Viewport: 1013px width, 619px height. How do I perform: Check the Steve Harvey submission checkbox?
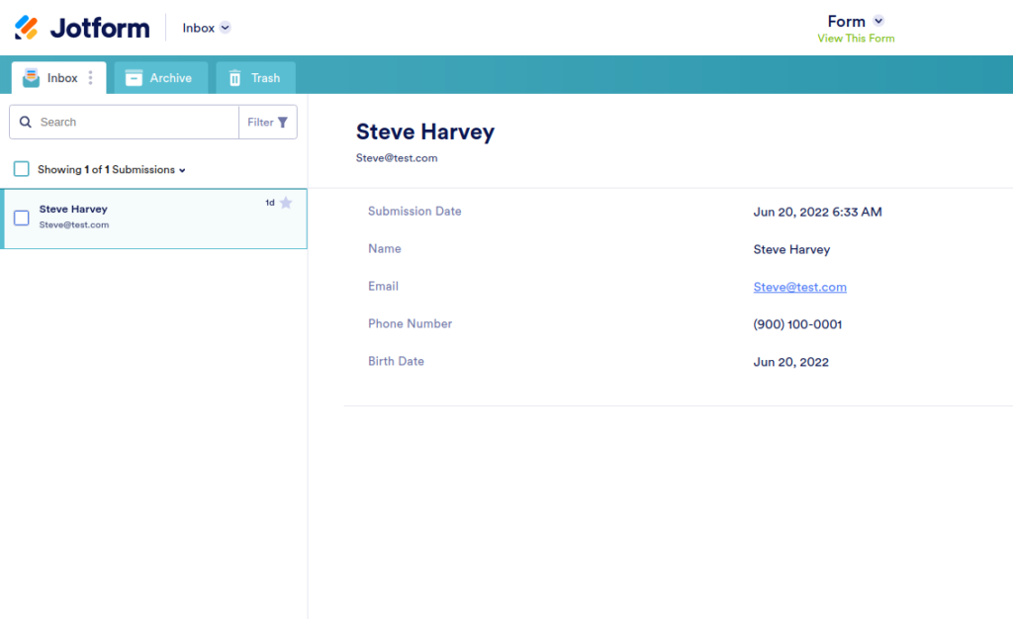tap(22, 218)
